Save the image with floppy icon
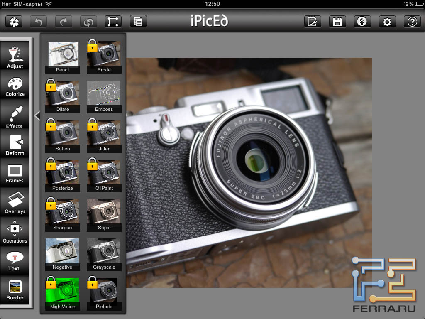The width and height of the screenshot is (425, 319). [337, 22]
